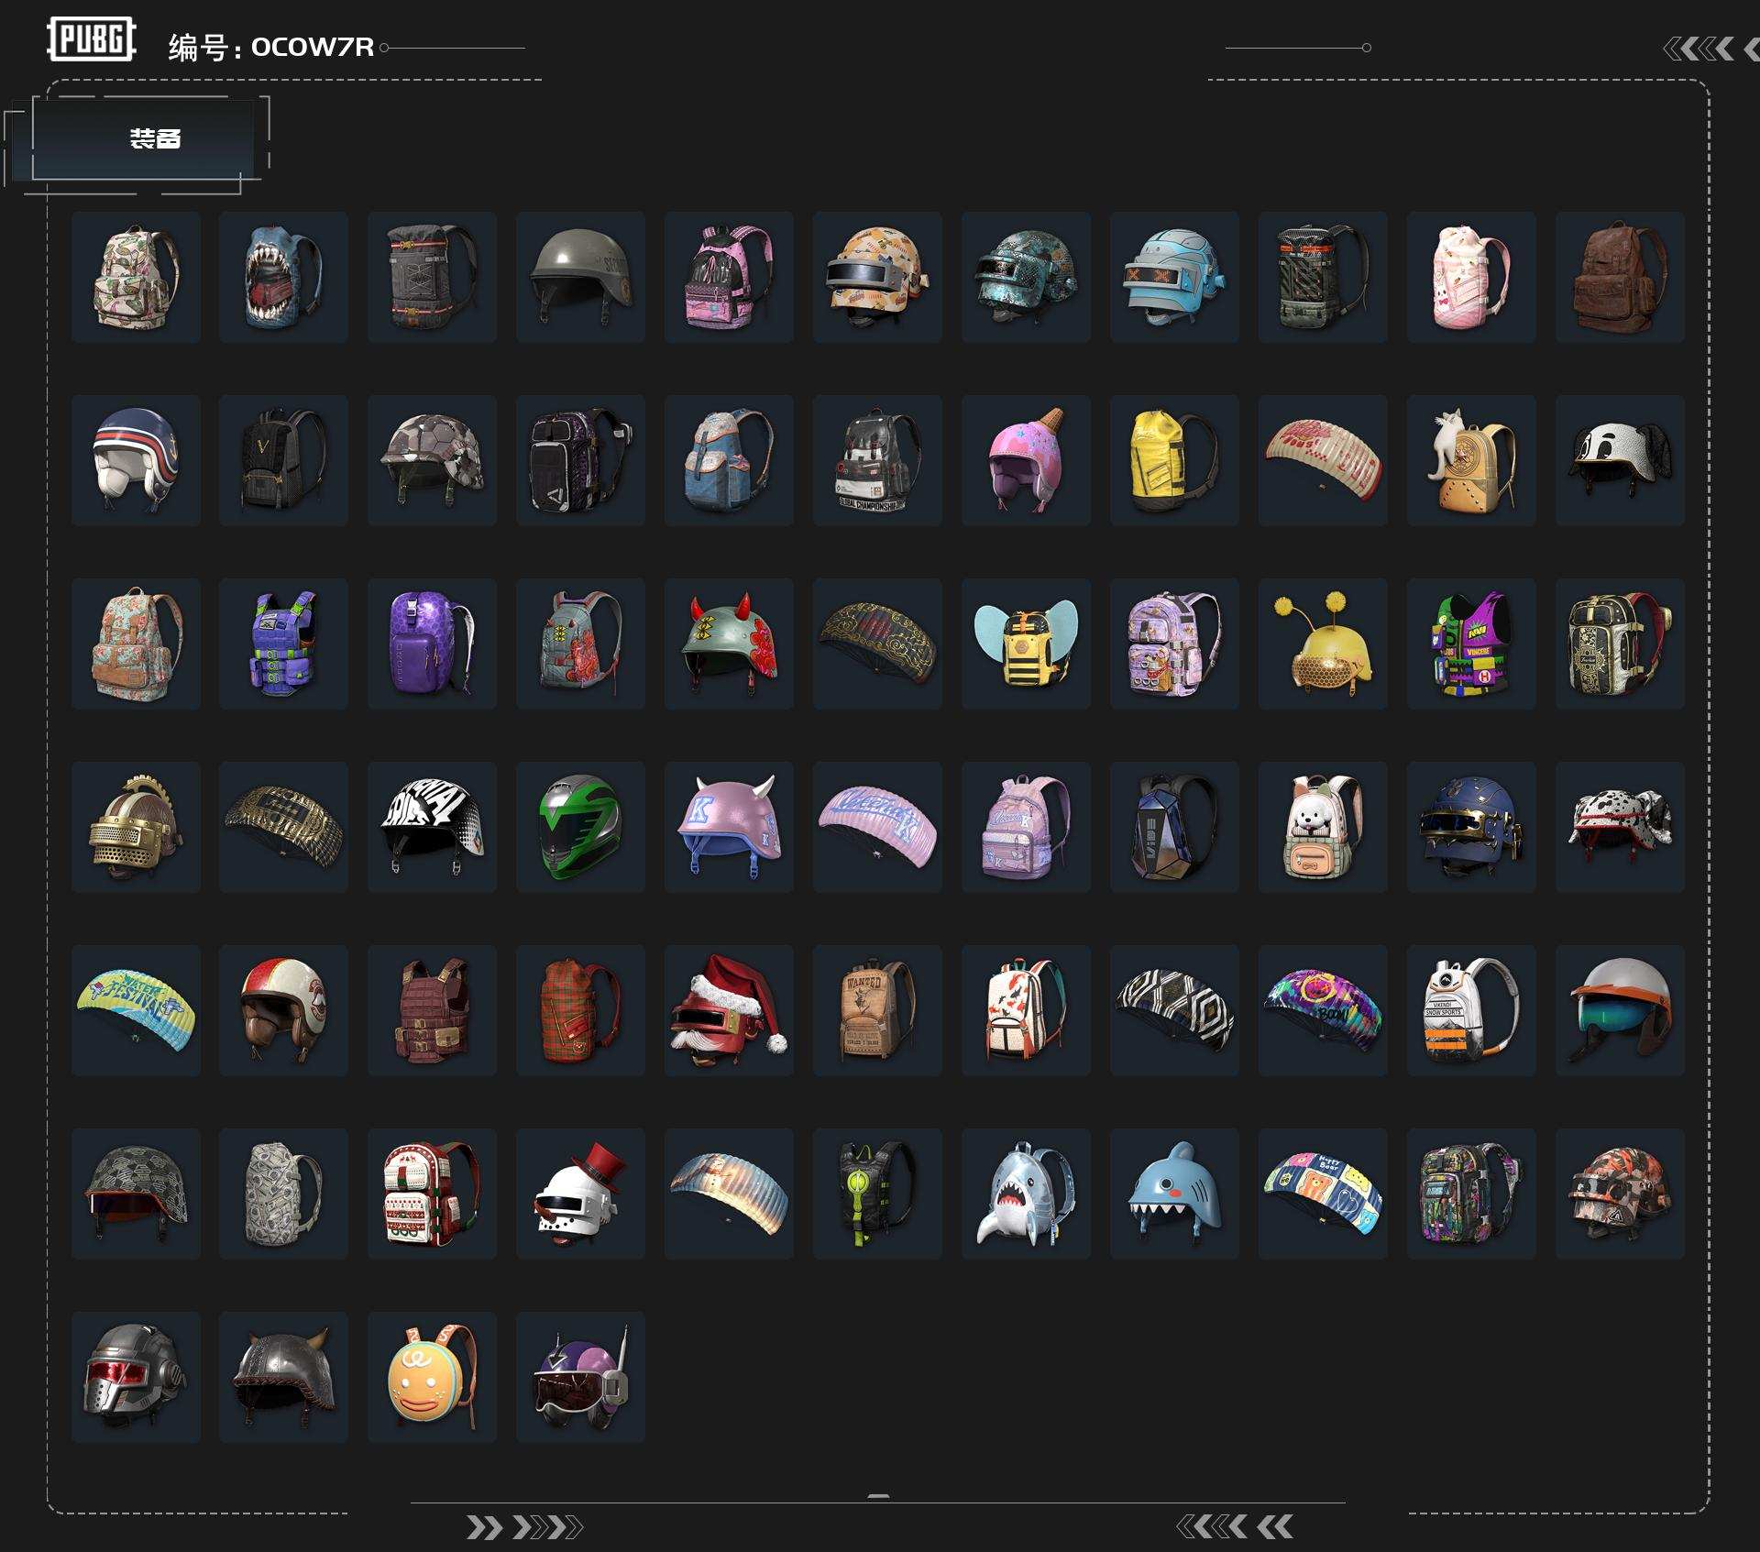Select the pink ice cream cone hat

coord(1026,460)
